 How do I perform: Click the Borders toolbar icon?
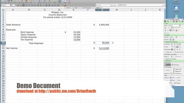pos(58,5)
